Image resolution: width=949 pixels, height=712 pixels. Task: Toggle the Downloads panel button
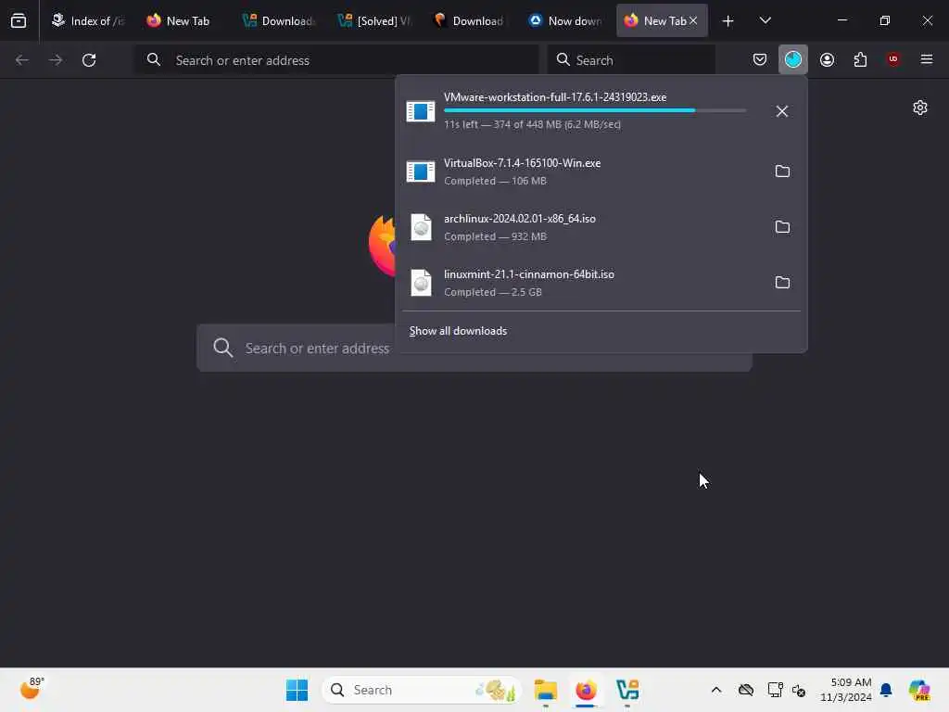pyautogui.click(x=793, y=59)
